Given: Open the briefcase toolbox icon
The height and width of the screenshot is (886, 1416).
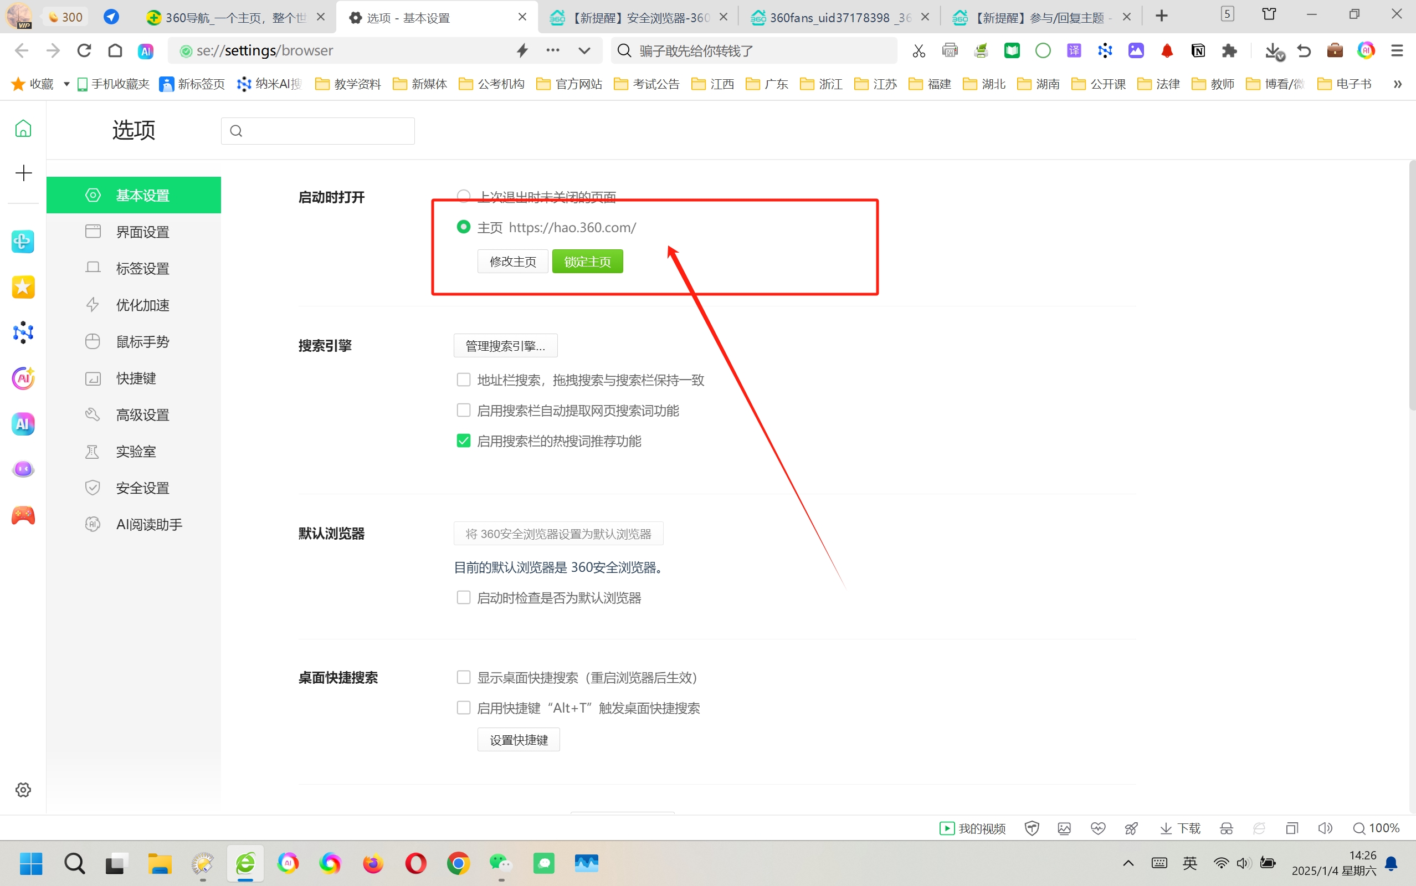Looking at the screenshot, I should tap(1335, 51).
